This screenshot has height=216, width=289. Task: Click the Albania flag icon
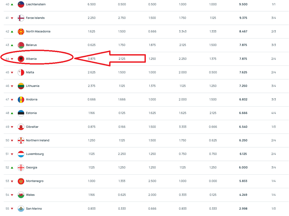click(x=21, y=59)
